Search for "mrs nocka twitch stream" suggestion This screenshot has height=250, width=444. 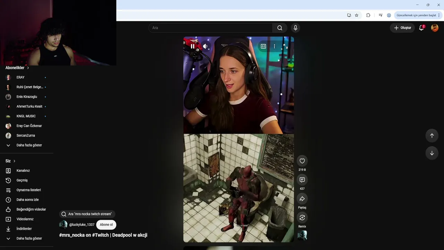(x=87, y=214)
